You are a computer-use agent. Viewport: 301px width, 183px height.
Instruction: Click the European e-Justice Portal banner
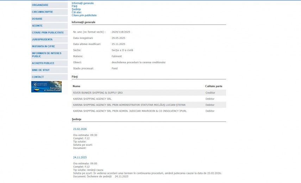[46, 87]
